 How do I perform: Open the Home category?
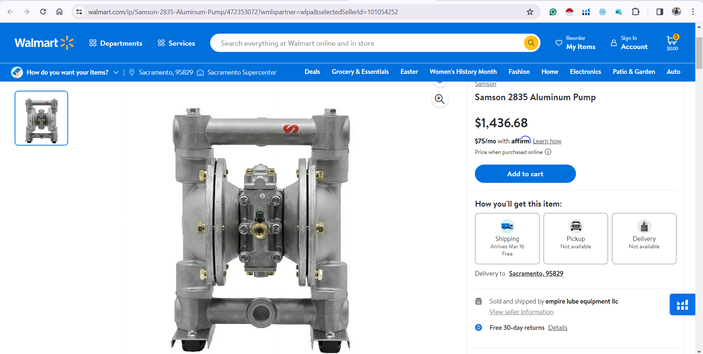point(550,72)
